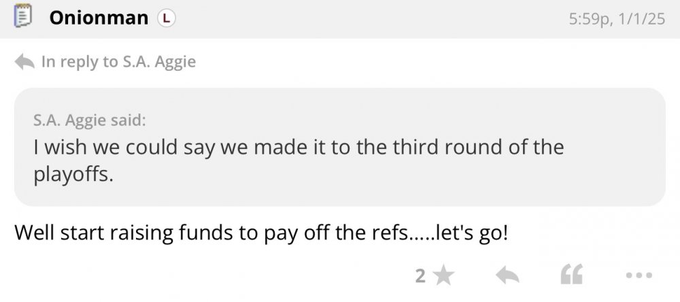
Task: Reply to the post using the bottom arrow icon
Action: 506,275
